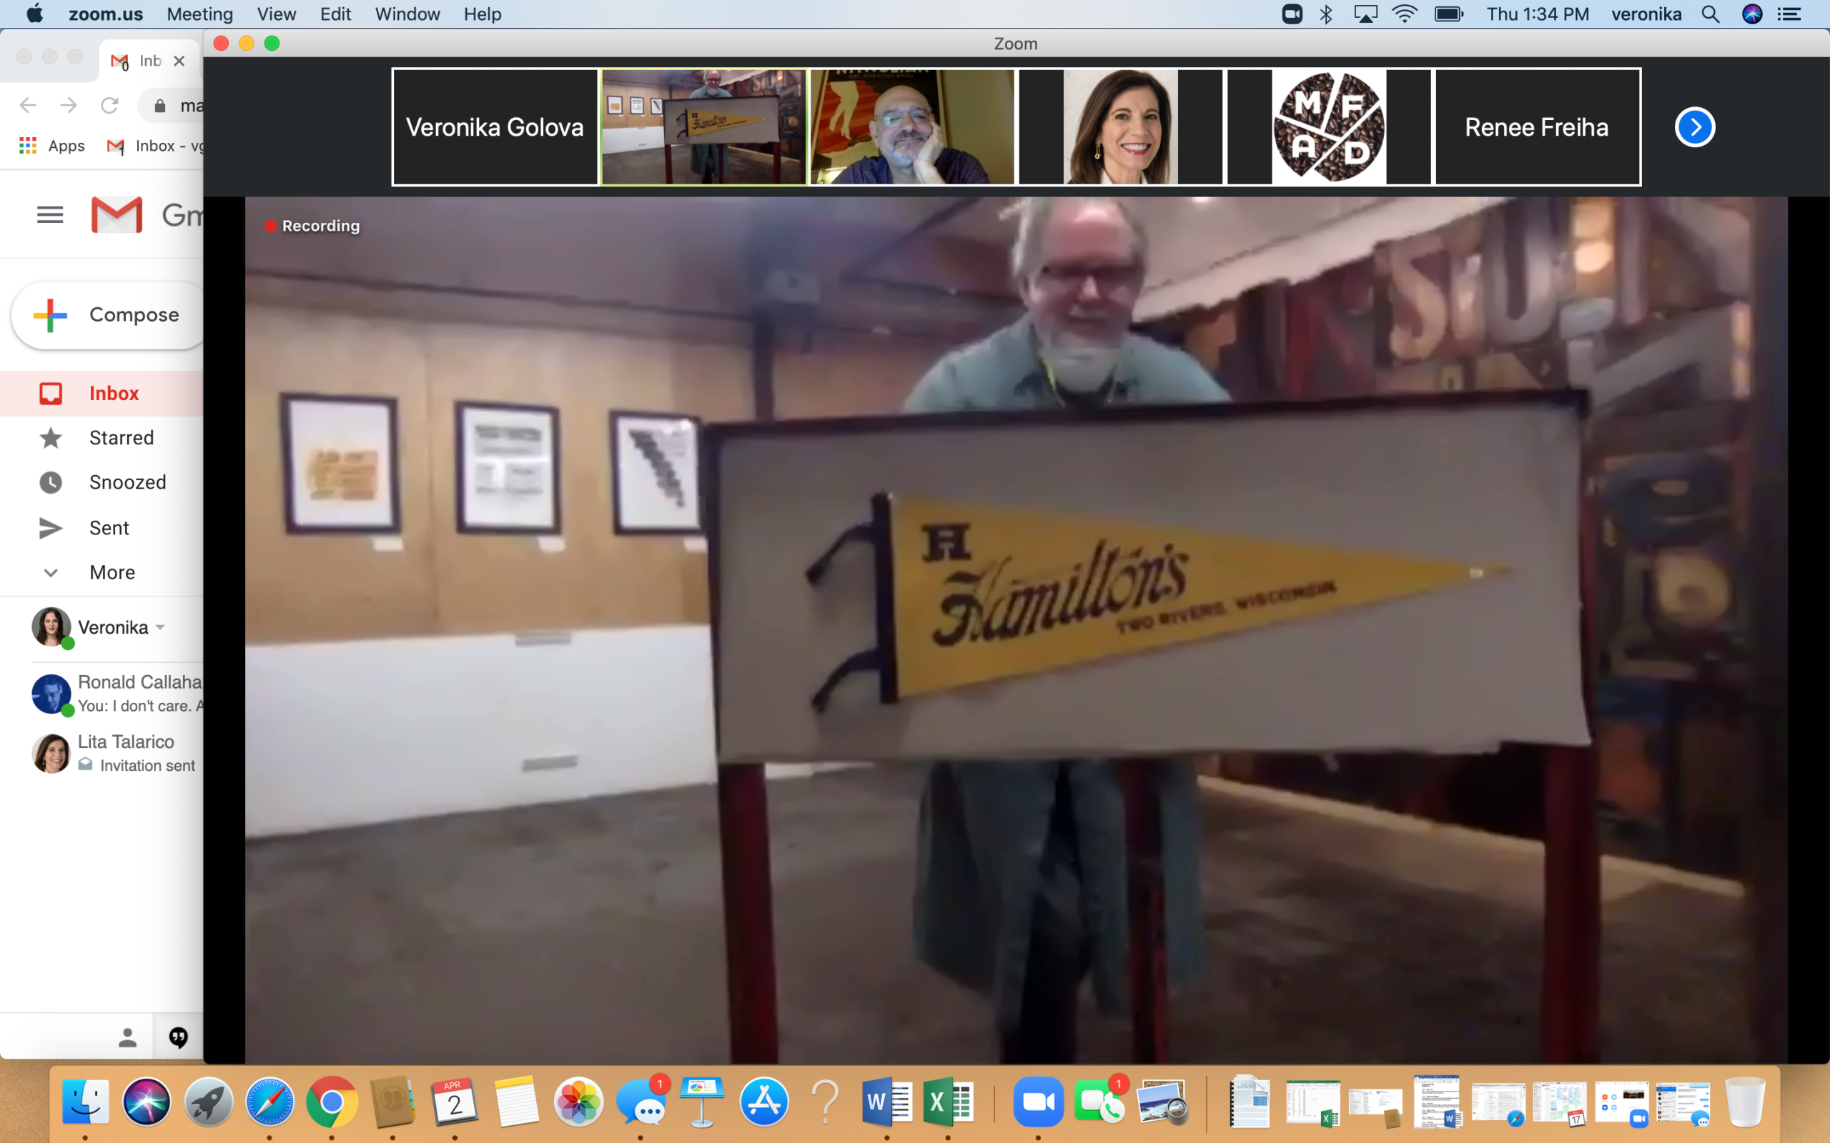Show Hangouts contacts person icon
This screenshot has height=1143, width=1830.
[x=128, y=1038]
